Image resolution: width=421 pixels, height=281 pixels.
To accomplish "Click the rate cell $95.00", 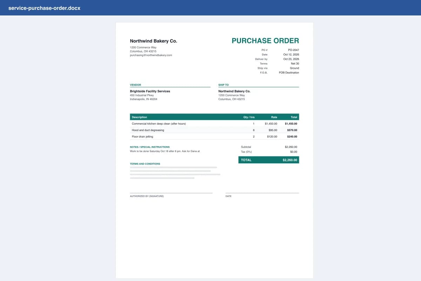I will click(273, 130).
